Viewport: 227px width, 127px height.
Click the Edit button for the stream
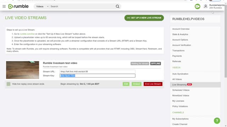[126, 84]
